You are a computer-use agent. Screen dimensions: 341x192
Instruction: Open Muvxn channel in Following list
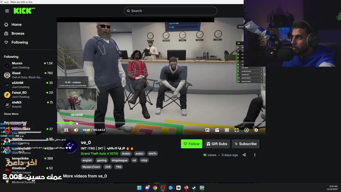pyautogui.click(x=28, y=65)
